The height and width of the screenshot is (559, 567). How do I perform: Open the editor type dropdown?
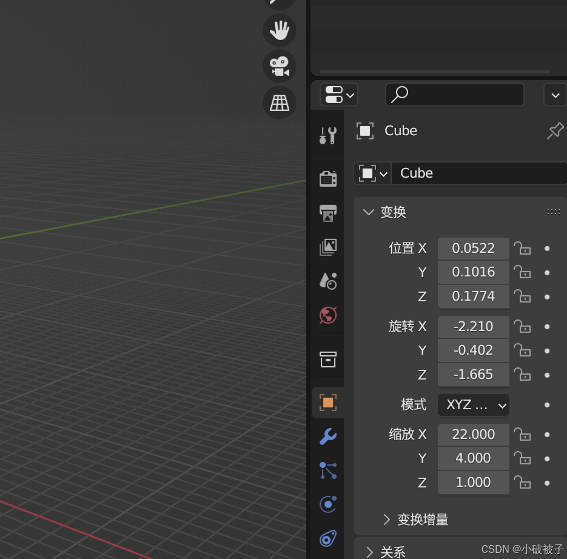[339, 95]
